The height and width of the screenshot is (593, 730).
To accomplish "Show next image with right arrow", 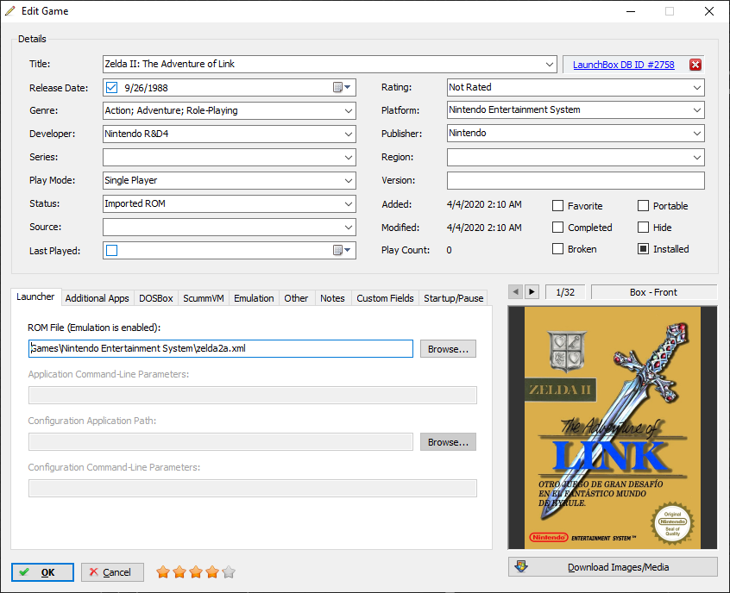I will [532, 292].
